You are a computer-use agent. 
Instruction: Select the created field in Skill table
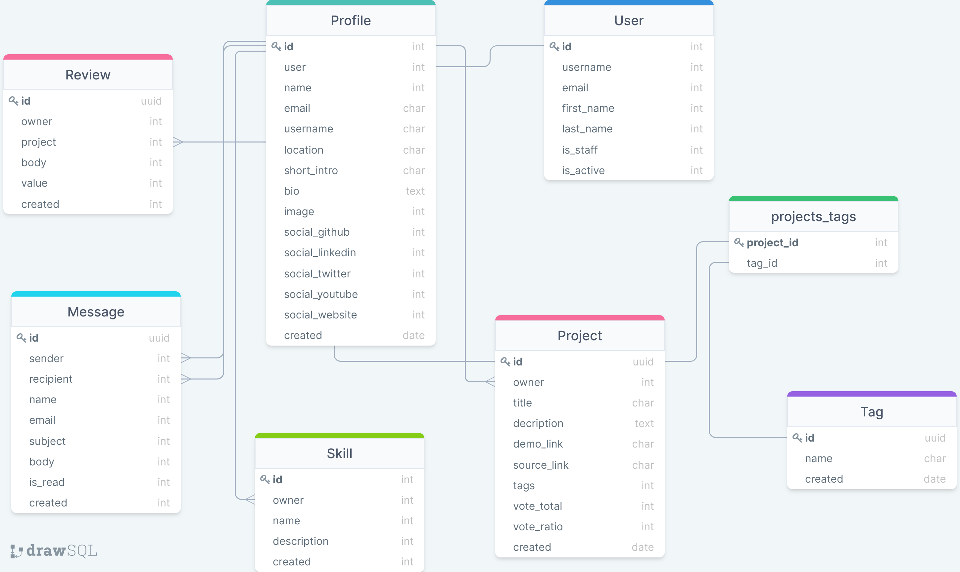[292, 562]
